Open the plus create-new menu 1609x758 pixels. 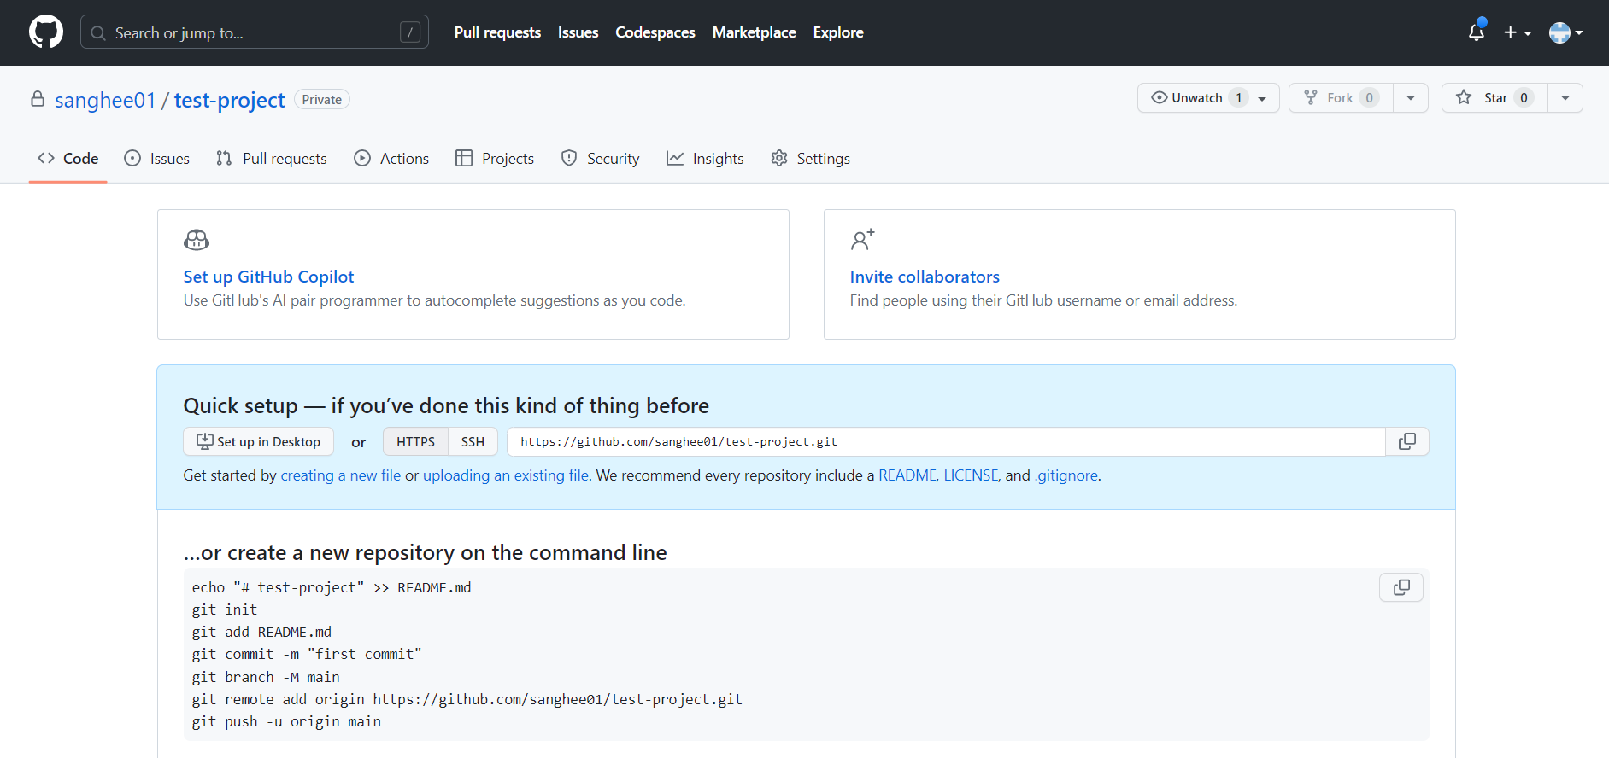click(x=1518, y=32)
